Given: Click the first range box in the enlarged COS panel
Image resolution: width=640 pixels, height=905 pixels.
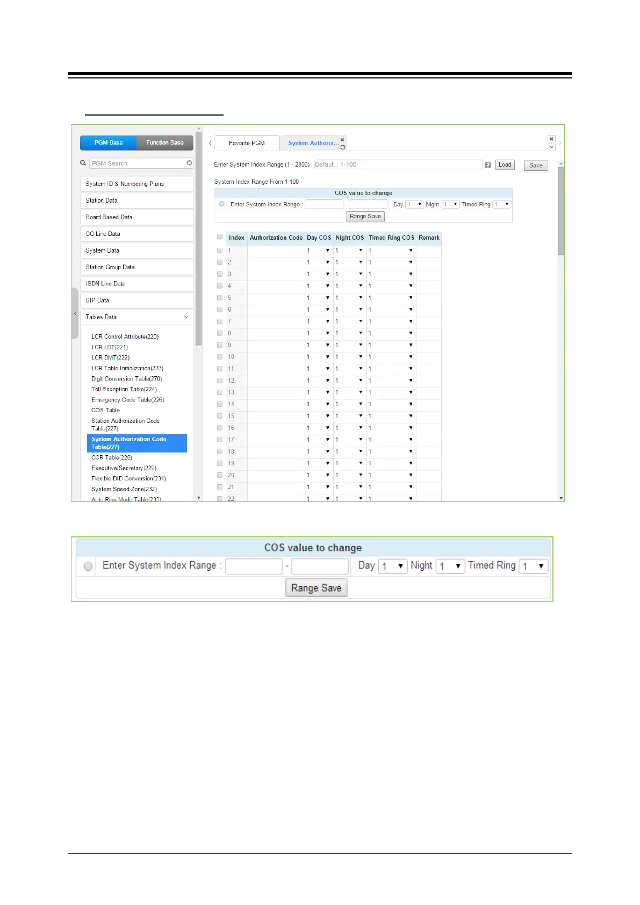Looking at the screenshot, I should pyautogui.click(x=254, y=566).
